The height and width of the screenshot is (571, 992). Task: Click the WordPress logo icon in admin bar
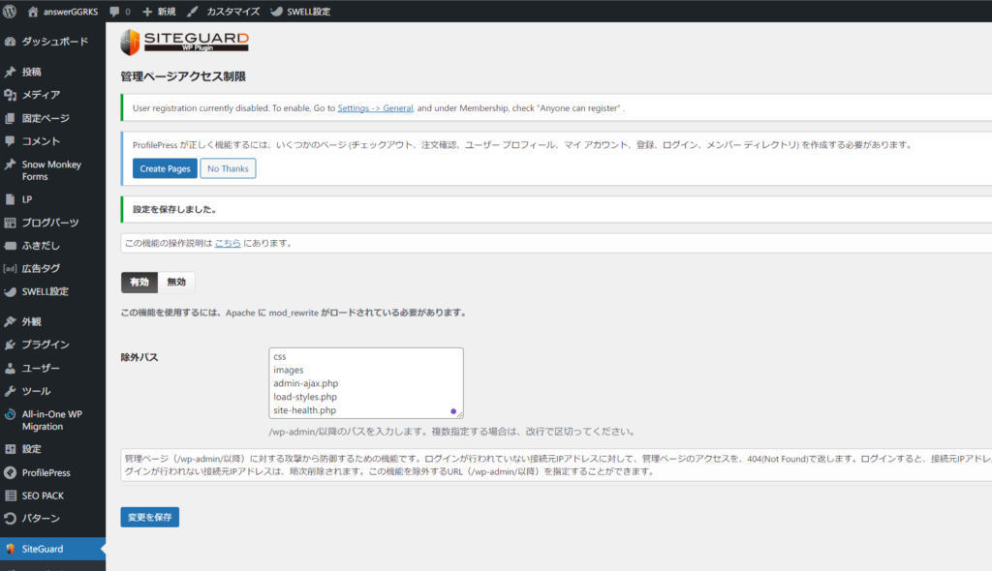[x=11, y=12]
